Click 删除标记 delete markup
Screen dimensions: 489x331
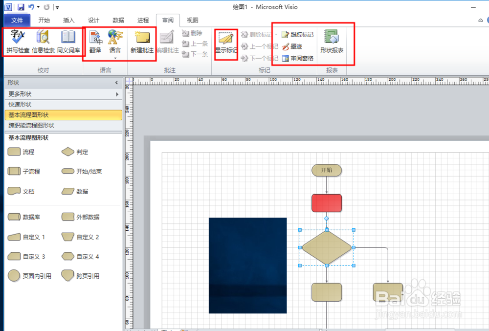[259, 35]
